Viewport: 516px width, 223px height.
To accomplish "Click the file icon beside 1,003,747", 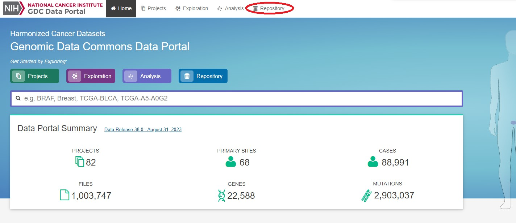I will (x=64, y=195).
